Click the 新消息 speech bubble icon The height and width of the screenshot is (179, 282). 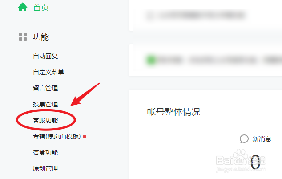[x=244, y=139]
